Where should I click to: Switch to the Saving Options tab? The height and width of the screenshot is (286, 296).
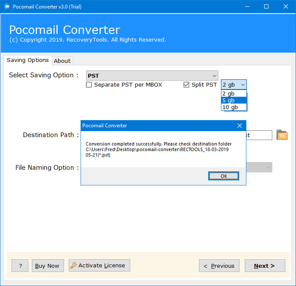[28, 60]
